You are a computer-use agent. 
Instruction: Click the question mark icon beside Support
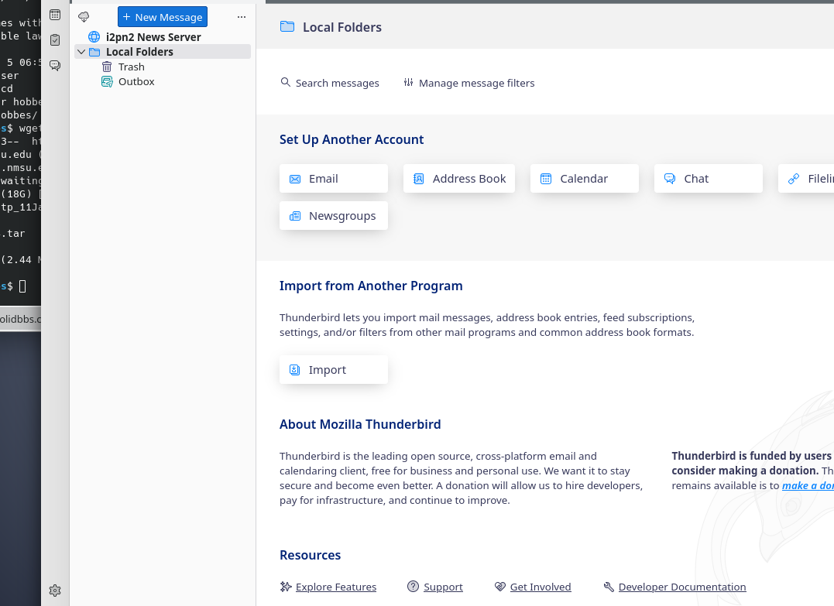point(413,587)
